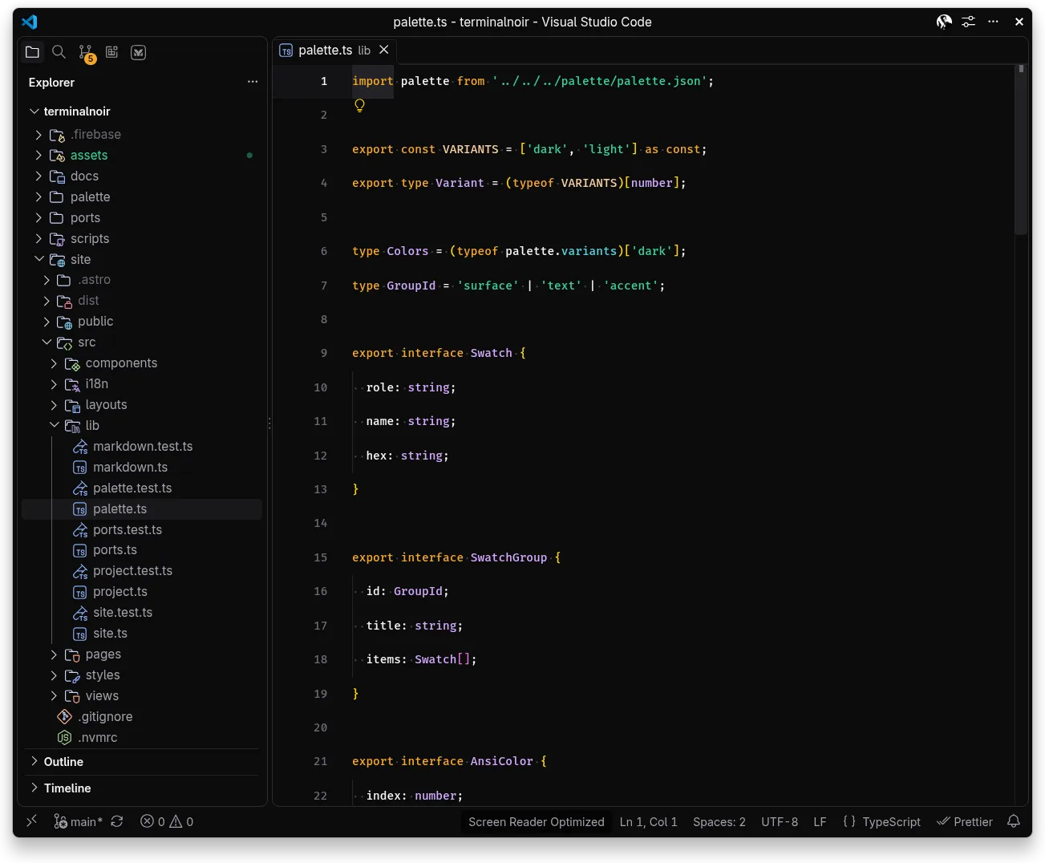Synchronize changes using the status bar sync icon
Screen dimensions: 1045x863
(117, 821)
